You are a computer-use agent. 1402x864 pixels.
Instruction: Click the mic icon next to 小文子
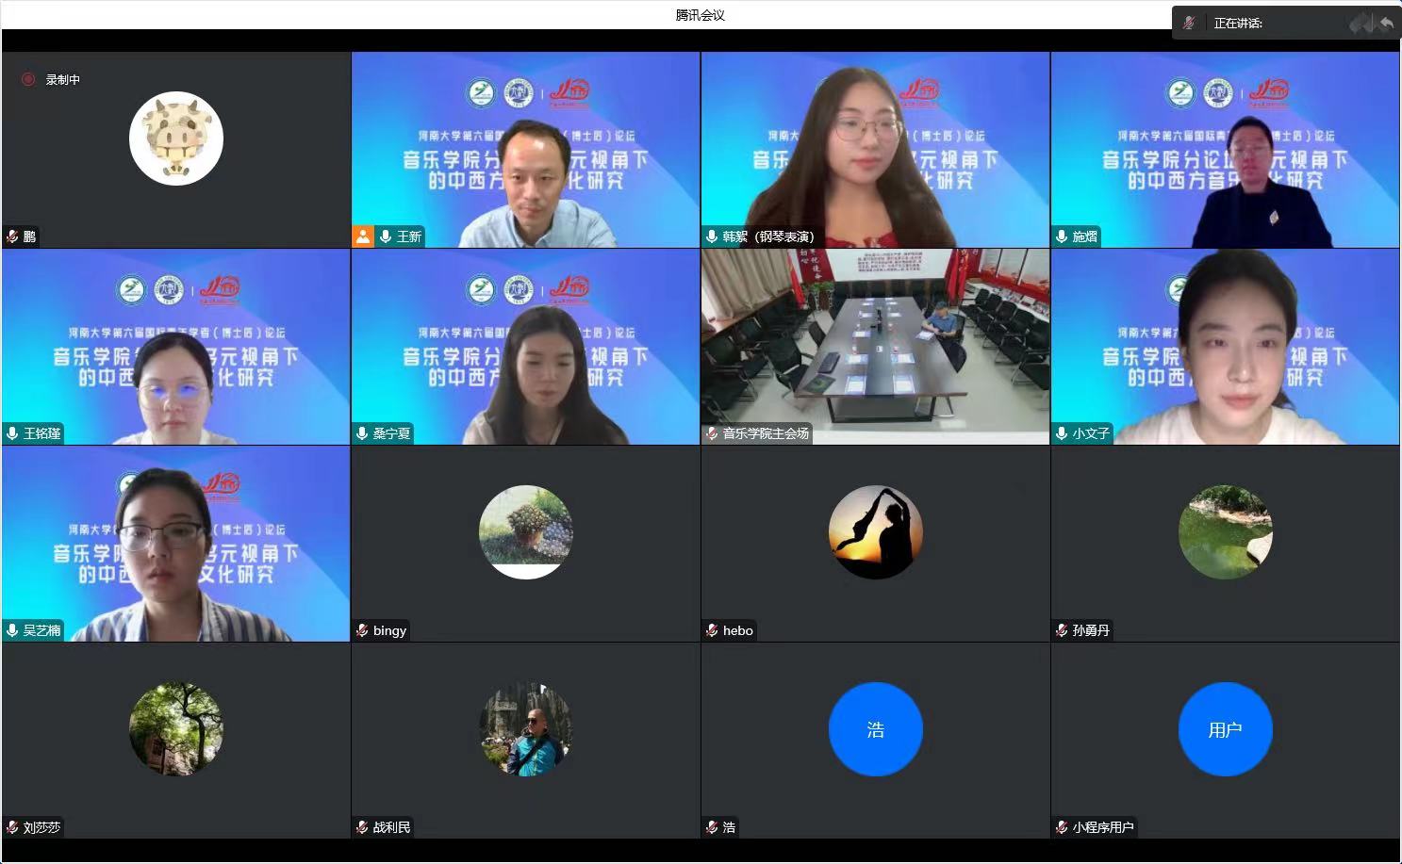1062,433
